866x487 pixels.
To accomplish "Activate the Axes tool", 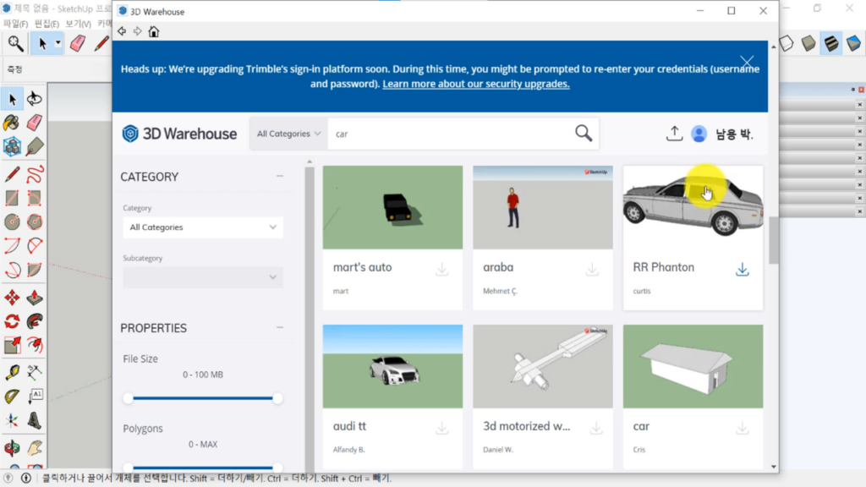I will pyautogui.click(x=12, y=421).
